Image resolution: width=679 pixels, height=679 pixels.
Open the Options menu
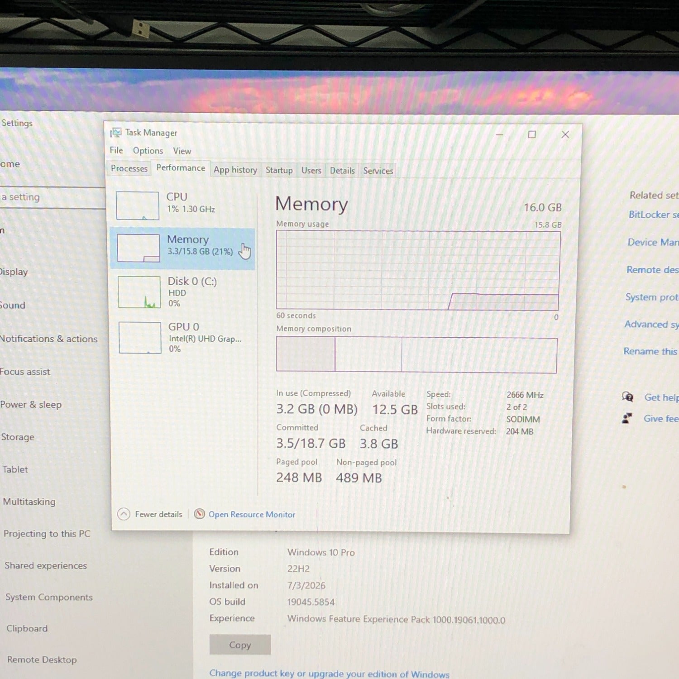pos(148,151)
